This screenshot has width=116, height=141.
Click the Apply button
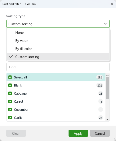(x=78, y=133)
